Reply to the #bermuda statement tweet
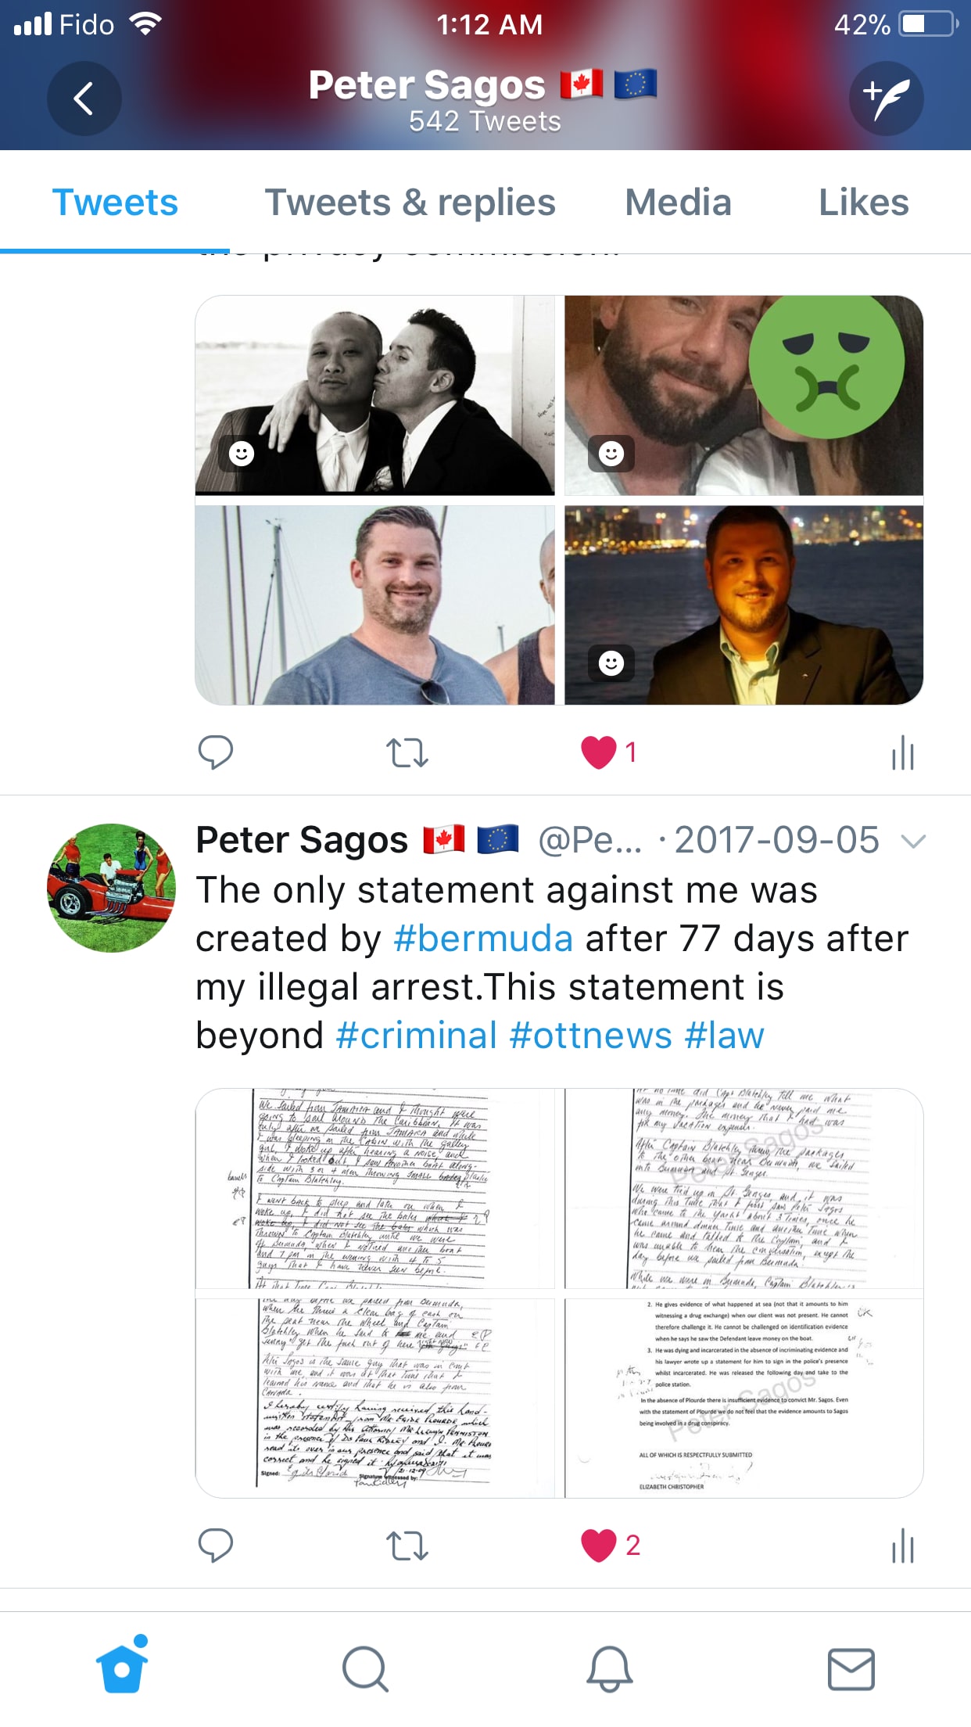 215,1545
